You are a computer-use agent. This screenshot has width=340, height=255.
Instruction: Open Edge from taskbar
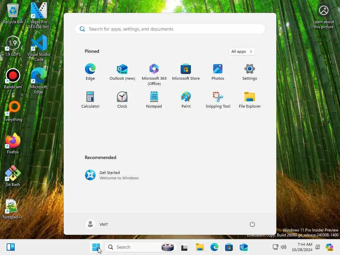point(214,247)
